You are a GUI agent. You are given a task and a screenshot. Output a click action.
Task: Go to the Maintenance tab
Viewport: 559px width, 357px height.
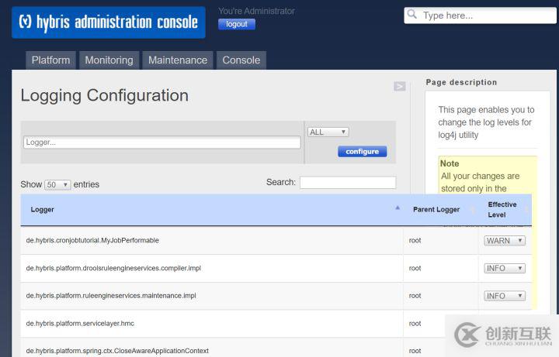coord(178,60)
